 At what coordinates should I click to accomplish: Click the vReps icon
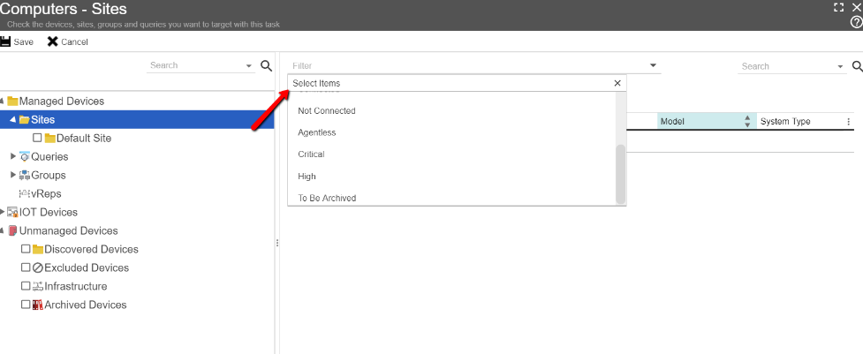click(x=24, y=193)
